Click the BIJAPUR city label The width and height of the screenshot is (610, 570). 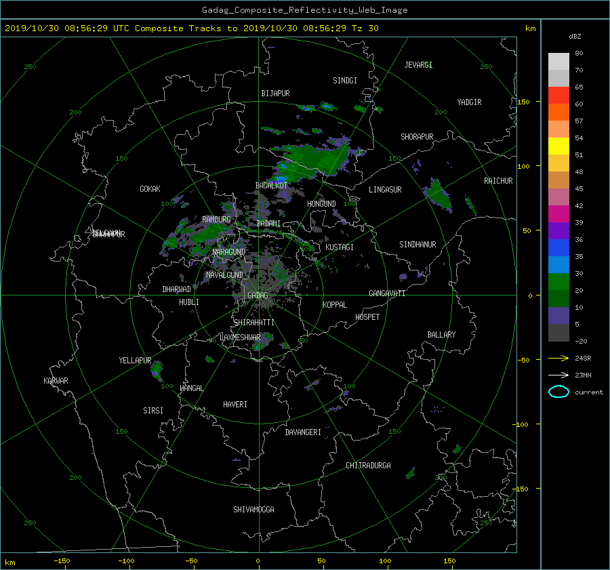(x=275, y=94)
